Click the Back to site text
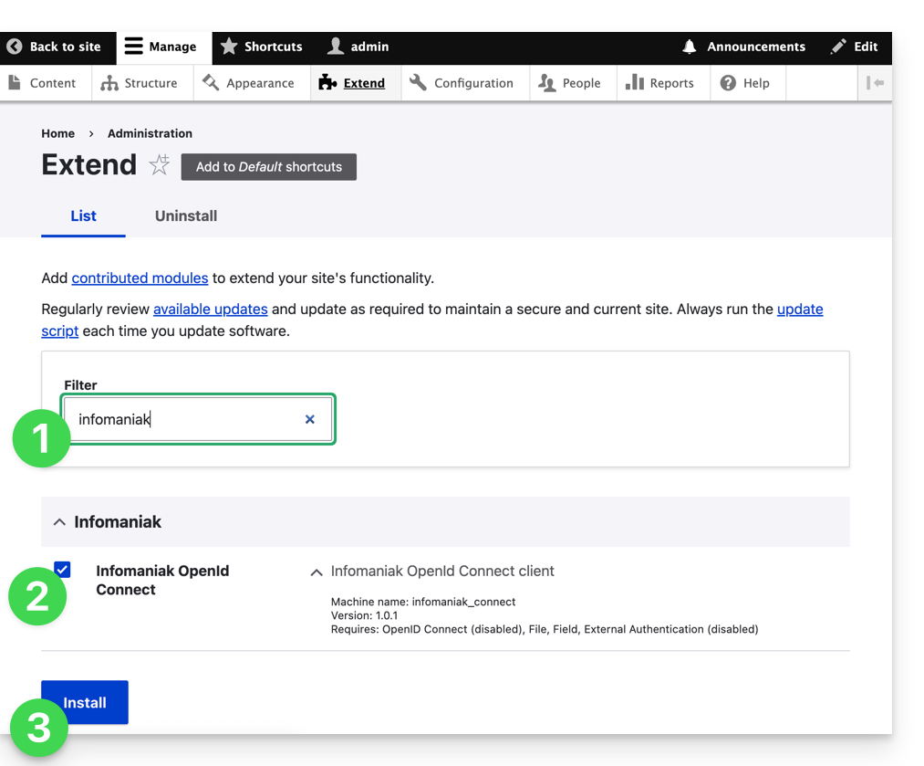Screen dimensions: 924x766 [x=66, y=47]
